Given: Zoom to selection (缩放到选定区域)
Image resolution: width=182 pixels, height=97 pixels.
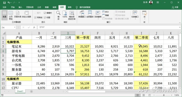Looking at the screenshot, I should coord(72,15).
